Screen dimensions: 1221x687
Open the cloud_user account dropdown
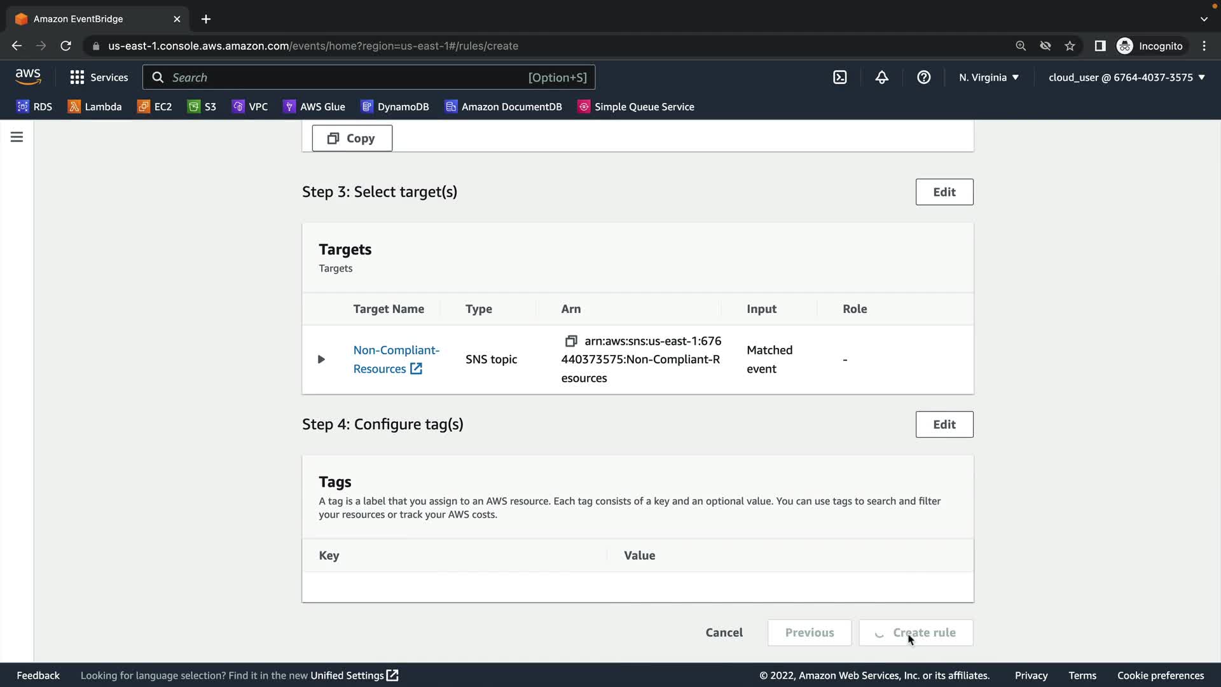coord(1126,78)
